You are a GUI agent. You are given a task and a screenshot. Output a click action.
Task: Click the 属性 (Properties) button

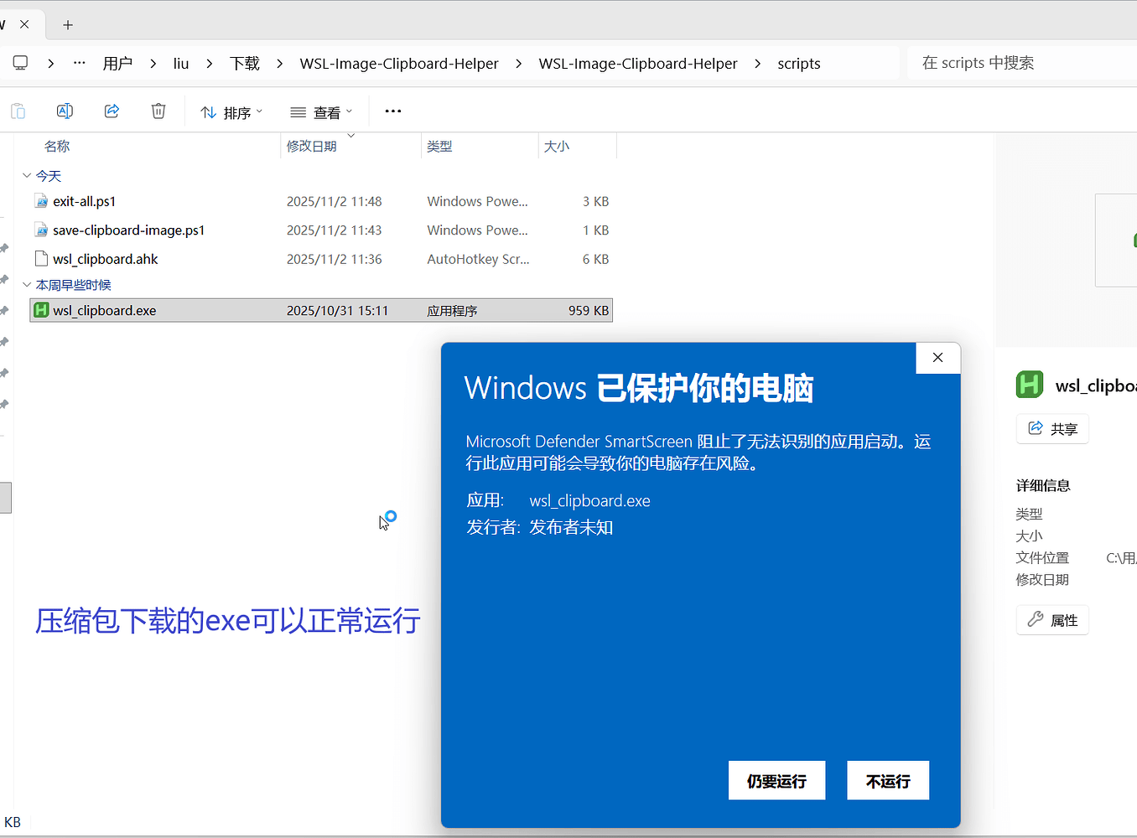click(1052, 620)
